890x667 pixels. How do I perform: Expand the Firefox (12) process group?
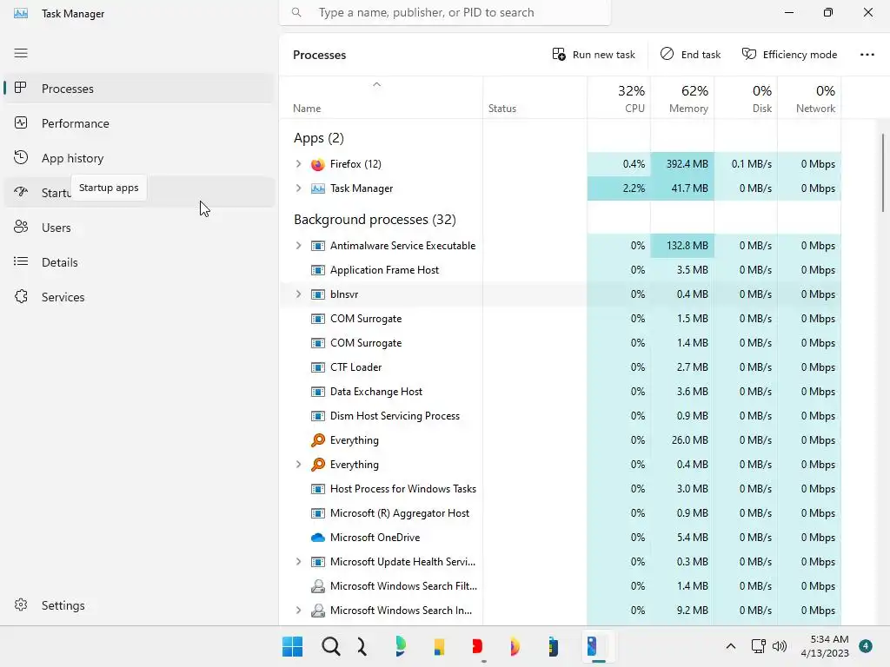(299, 164)
